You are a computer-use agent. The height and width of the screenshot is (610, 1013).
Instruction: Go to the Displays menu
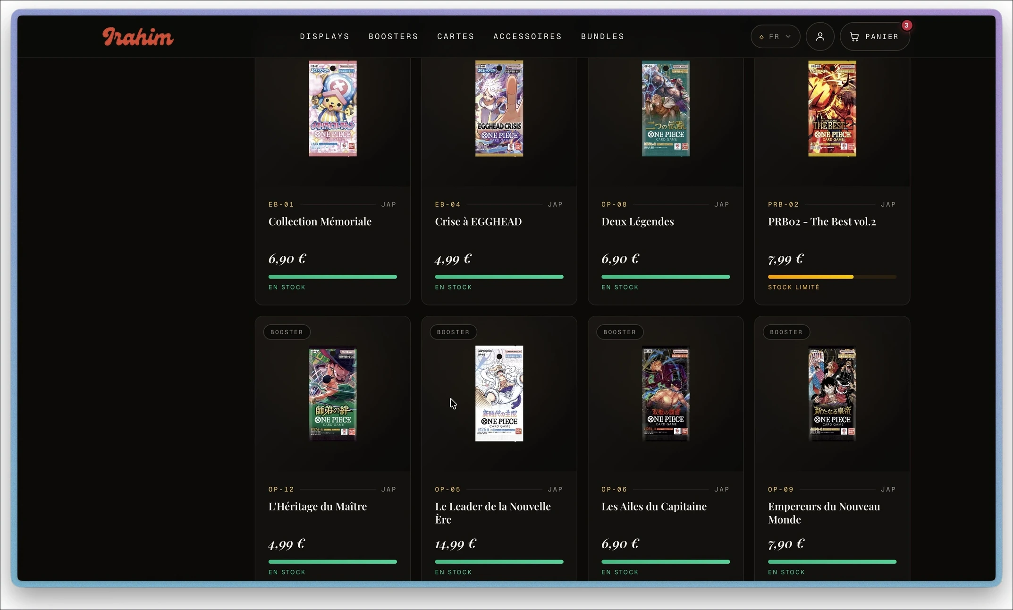pos(325,36)
